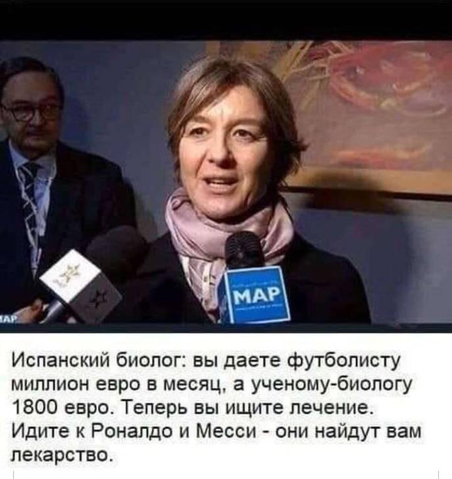Click the man's striped necktie
The height and width of the screenshot is (479, 452).
tap(30, 197)
